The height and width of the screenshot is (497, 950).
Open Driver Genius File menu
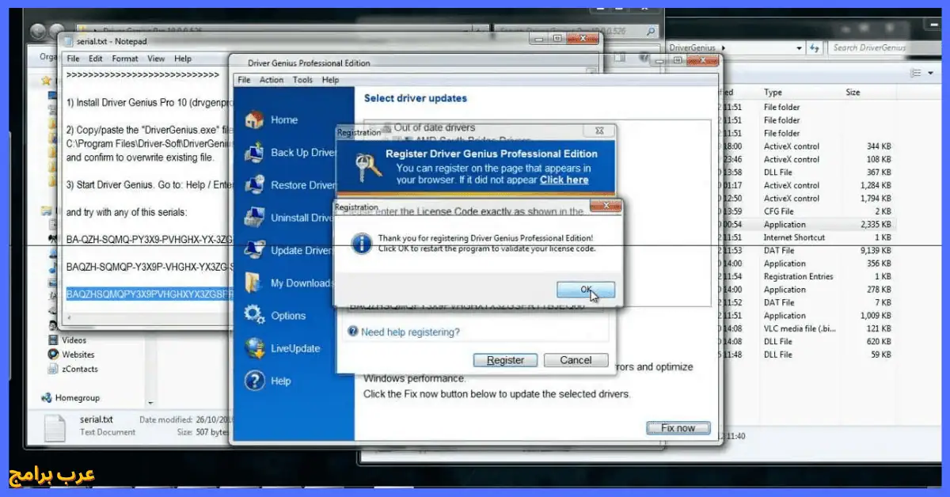click(244, 80)
